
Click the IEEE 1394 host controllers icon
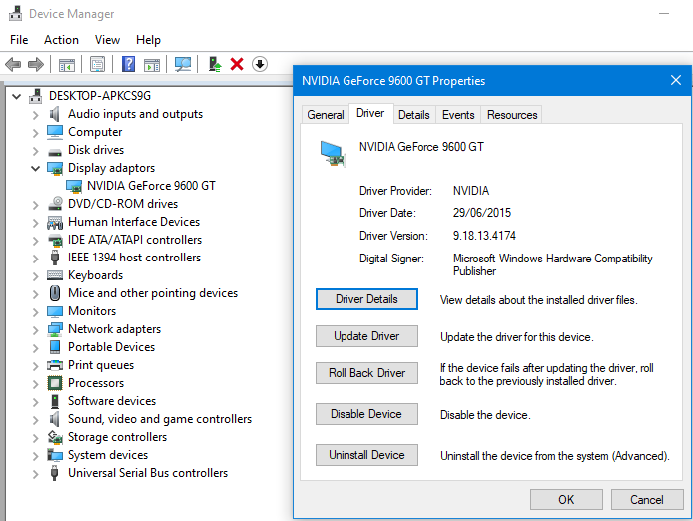(55, 258)
